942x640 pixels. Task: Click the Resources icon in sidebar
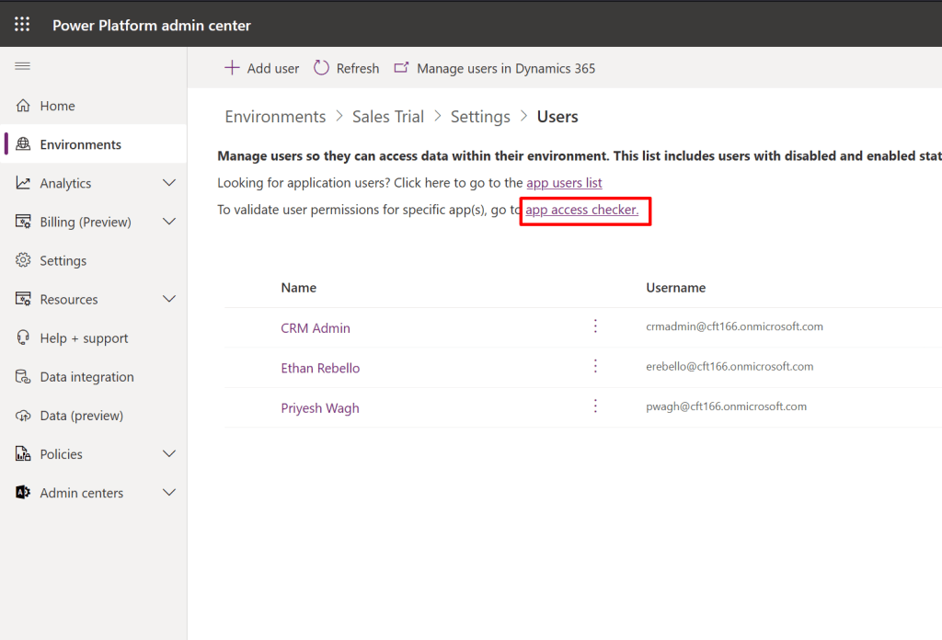[x=23, y=299]
